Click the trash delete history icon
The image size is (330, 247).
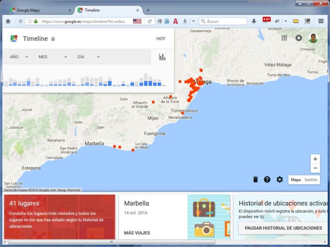(255, 179)
